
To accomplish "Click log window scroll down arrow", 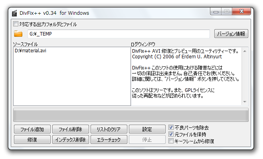I will point(245,101).
